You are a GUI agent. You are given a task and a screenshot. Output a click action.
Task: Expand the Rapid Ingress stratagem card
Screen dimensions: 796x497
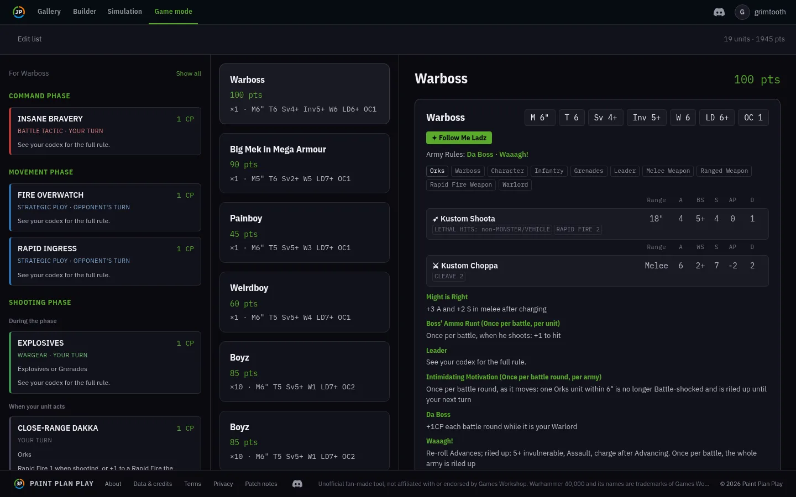point(105,261)
